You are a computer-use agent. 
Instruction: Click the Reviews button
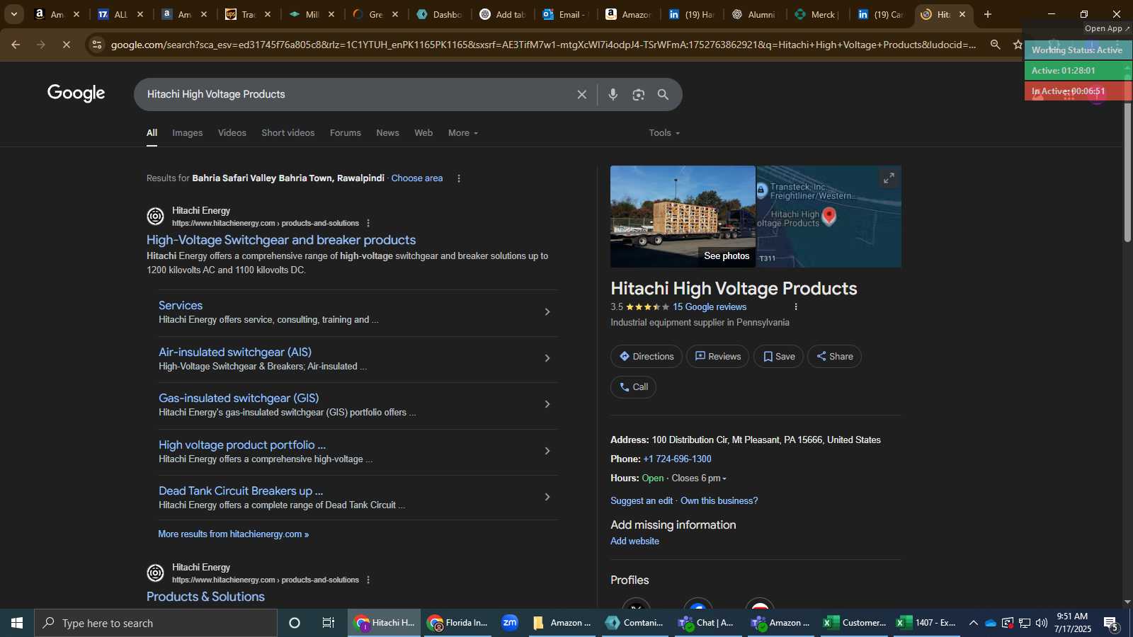click(x=718, y=357)
